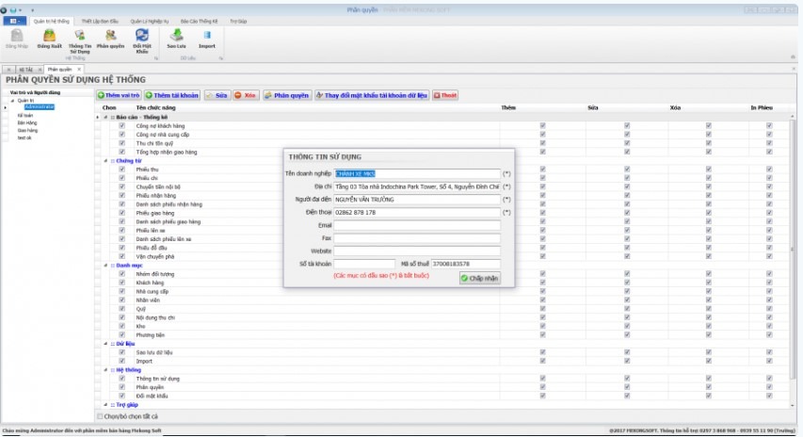Collapse the Quản trị tree node

click(x=11, y=100)
